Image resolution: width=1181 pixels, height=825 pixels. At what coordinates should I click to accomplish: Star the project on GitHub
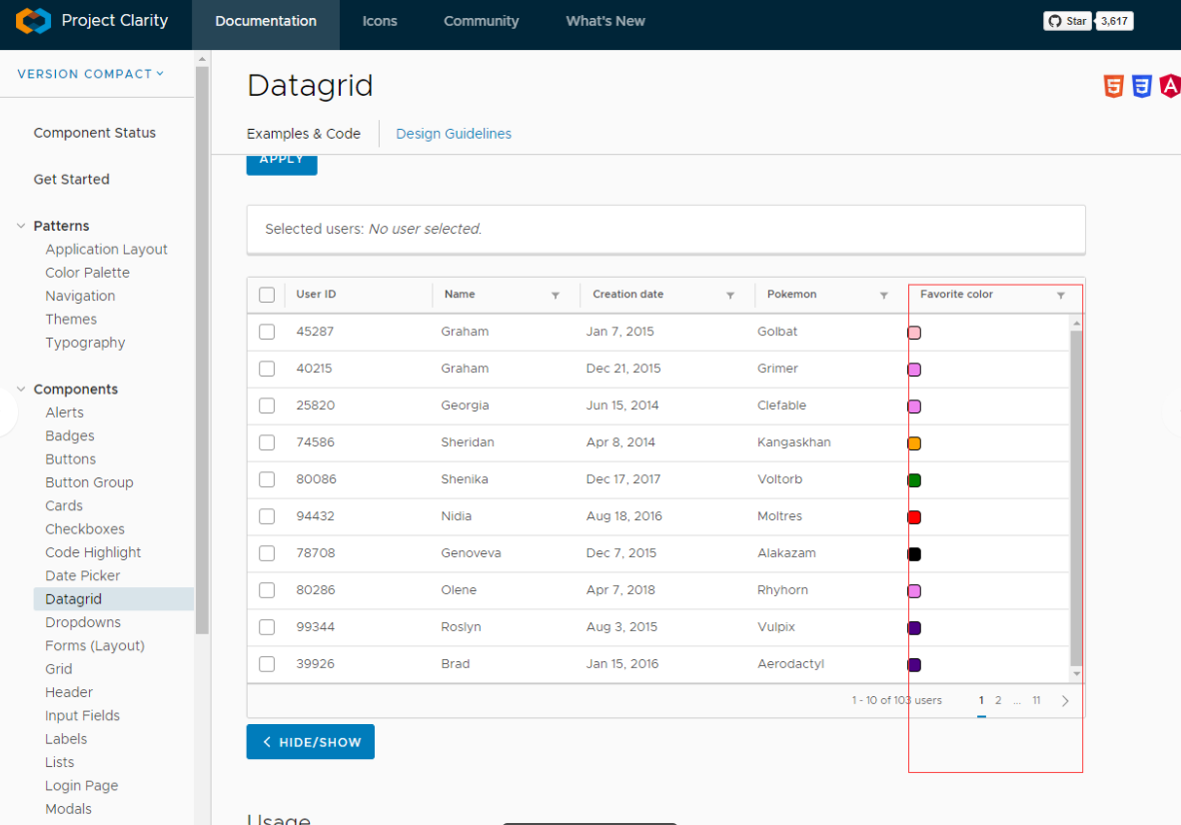coord(1066,20)
